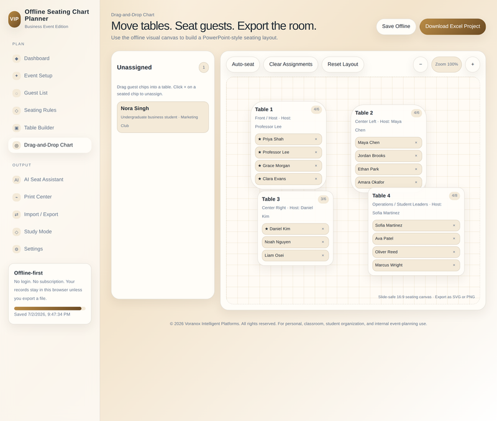Click the AI Seat Assistant icon
This screenshot has width=497, height=421.
coord(17,180)
